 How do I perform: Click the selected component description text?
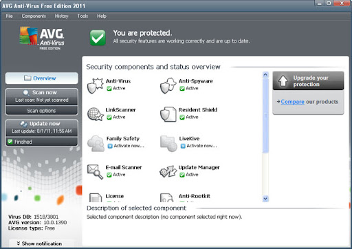click(164, 217)
